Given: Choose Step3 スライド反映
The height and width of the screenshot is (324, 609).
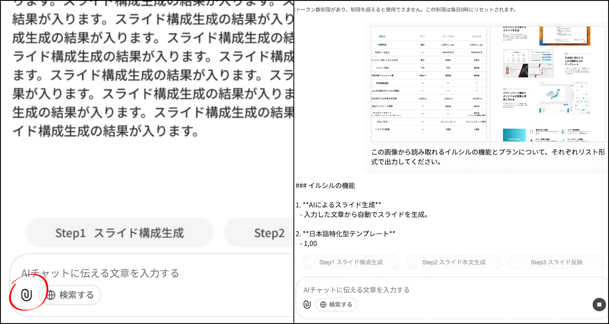Looking at the screenshot, I should [x=556, y=262].
